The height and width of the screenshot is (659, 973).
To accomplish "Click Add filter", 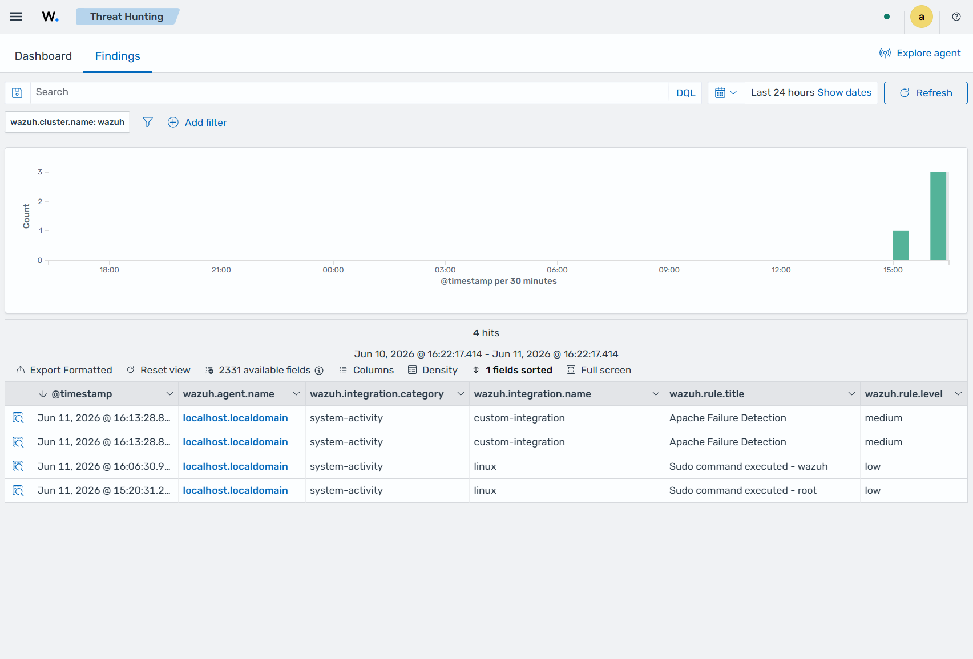I will coord(197,123).
